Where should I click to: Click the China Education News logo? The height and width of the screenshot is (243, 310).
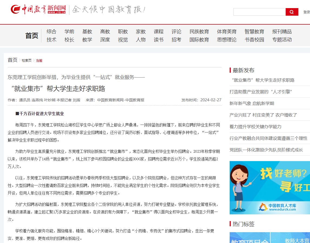(38, 9)
